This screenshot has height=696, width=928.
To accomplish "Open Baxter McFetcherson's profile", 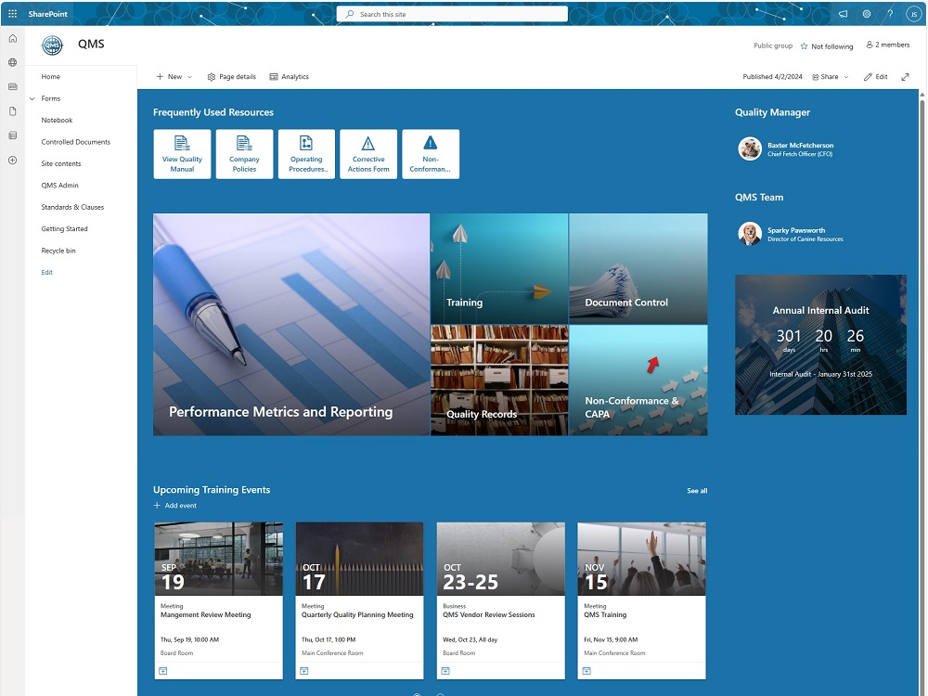I will 787,148.
